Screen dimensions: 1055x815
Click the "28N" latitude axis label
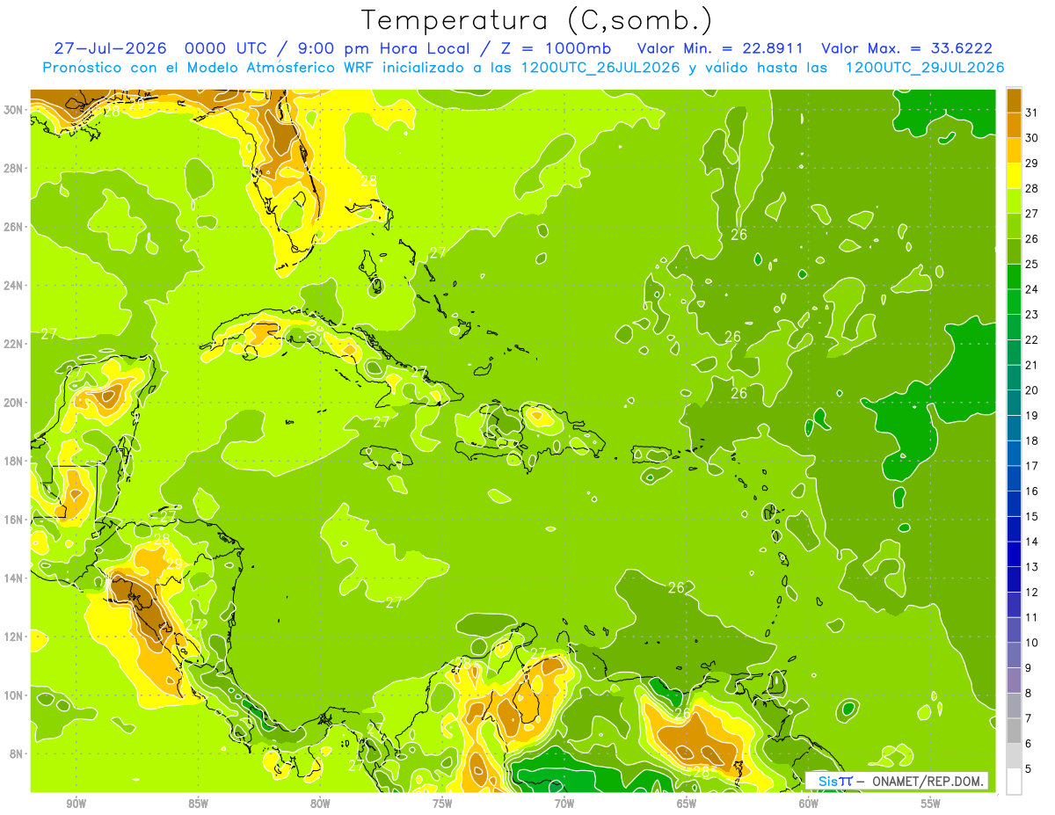[13, 168]
